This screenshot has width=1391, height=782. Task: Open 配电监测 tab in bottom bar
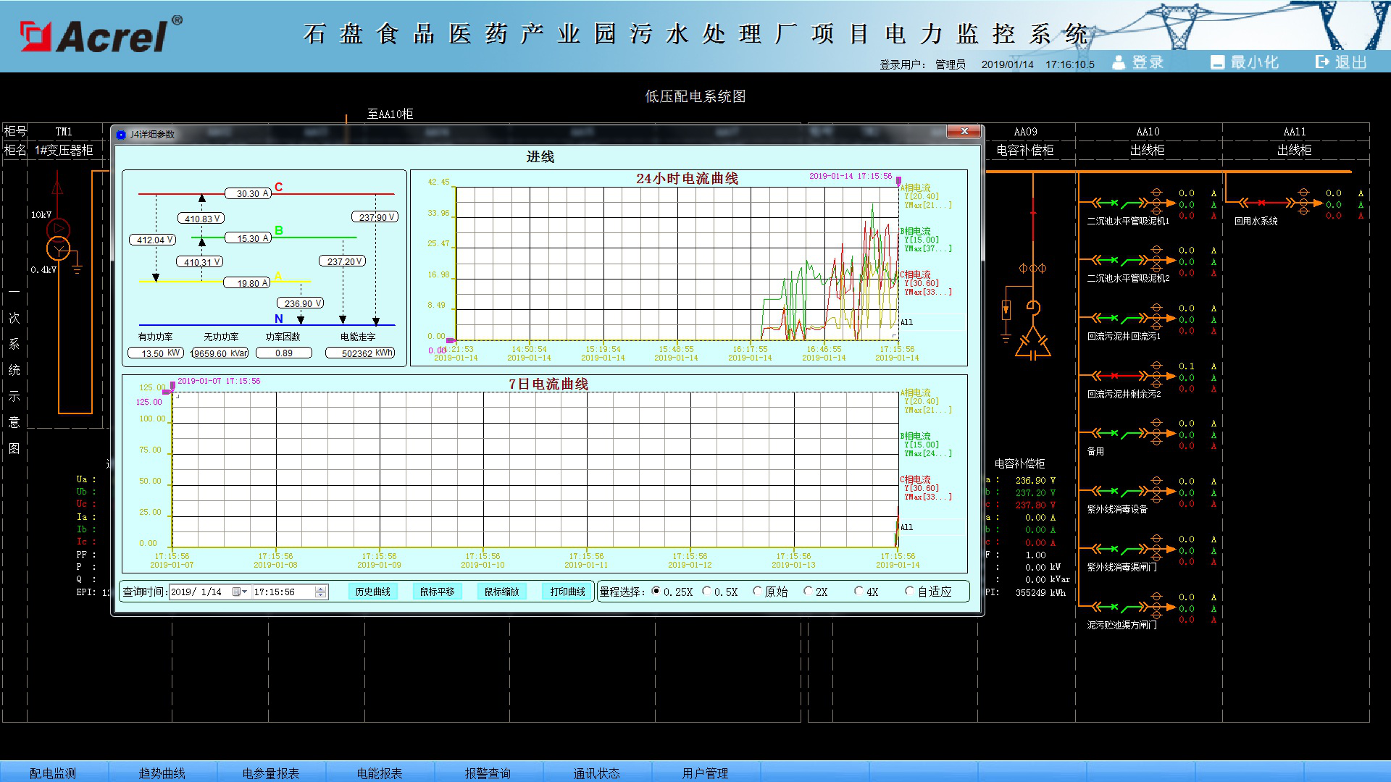click(53, 773)
